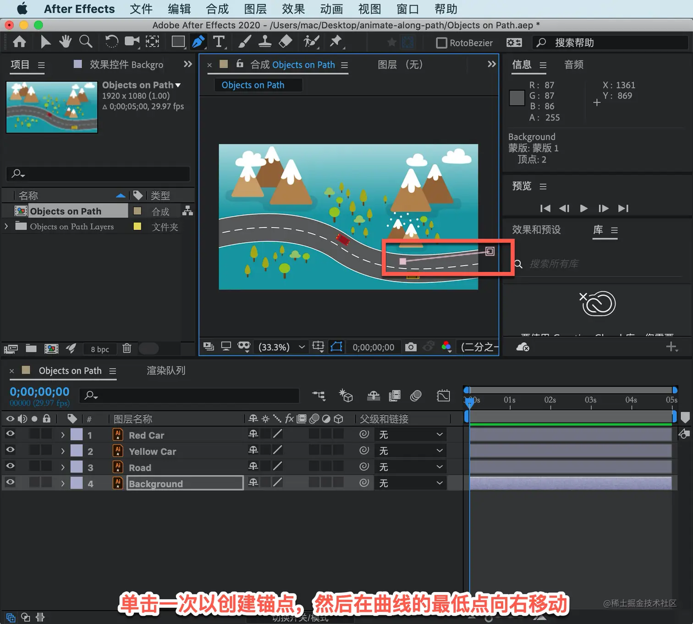The height and width of the screenshot is (624, 693).
Task: Select the Camera tool
Action: [132, 42]
